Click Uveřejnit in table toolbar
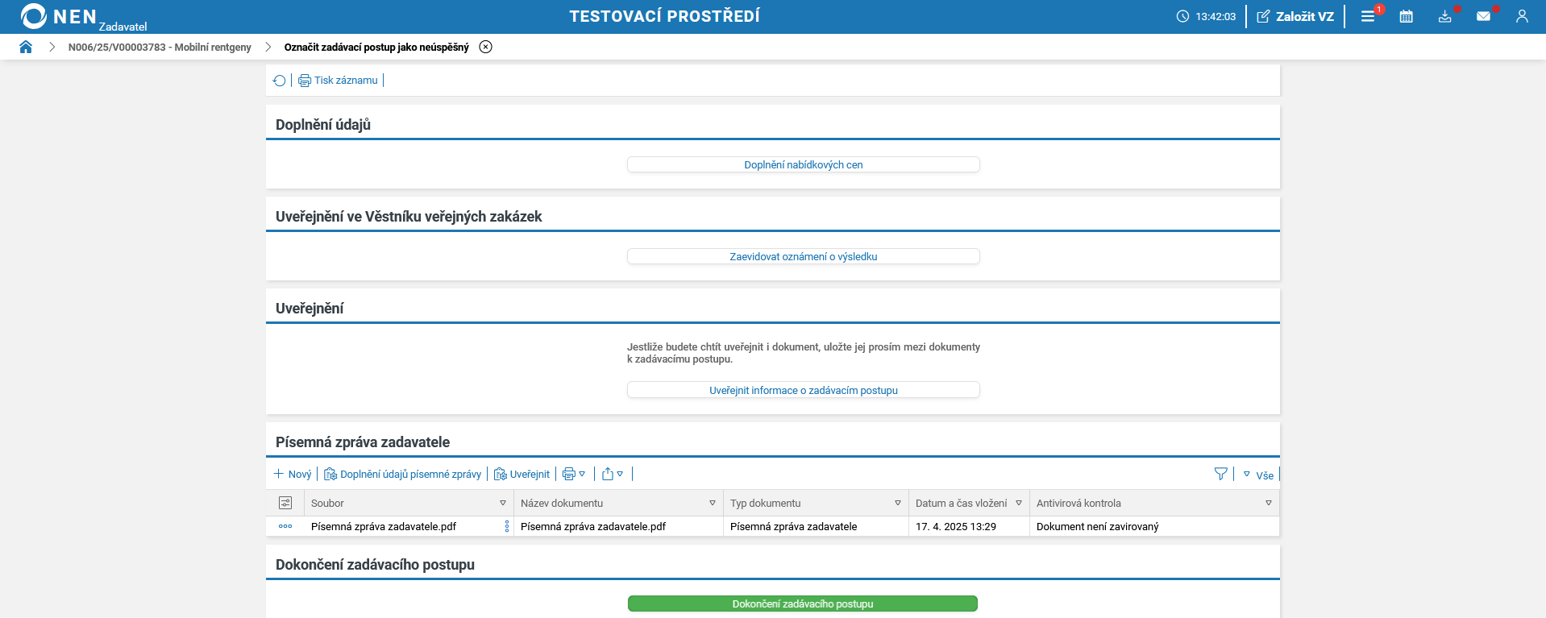Viewport: 1546px width, 618px height. point(522,475)
